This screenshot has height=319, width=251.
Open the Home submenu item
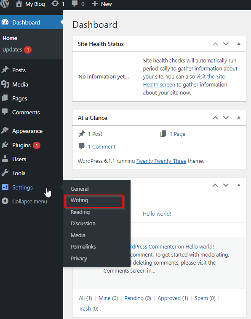click(x=10, y=38)
